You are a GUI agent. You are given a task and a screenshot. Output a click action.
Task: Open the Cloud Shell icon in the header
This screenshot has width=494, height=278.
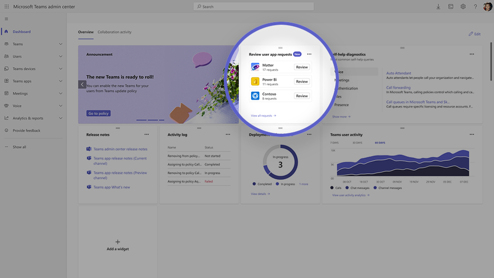(x=451, y=6)
